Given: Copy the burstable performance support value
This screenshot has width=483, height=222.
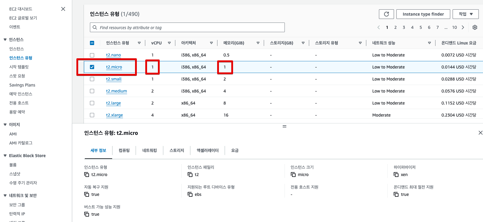Looking at the screenshot, I should pos(87,214).
